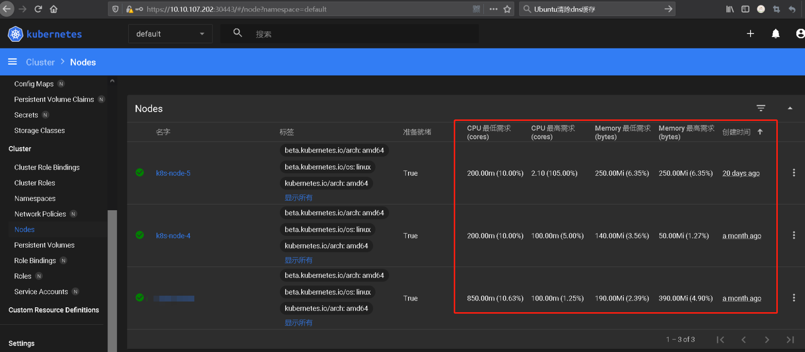Viewport: 805px width, 352px height.
Task: Reload the page in browser
Action: coord(38,9)
